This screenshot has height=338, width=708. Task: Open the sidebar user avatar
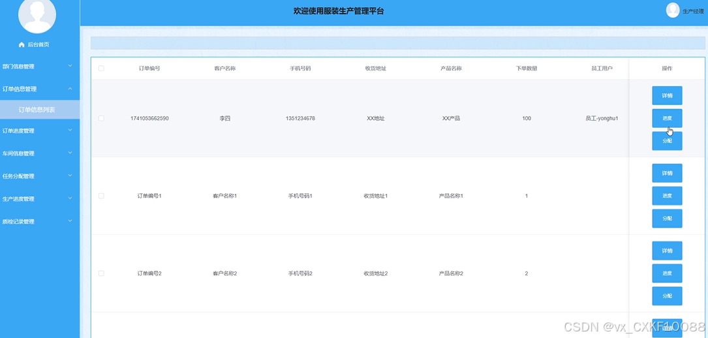(37, 14)
